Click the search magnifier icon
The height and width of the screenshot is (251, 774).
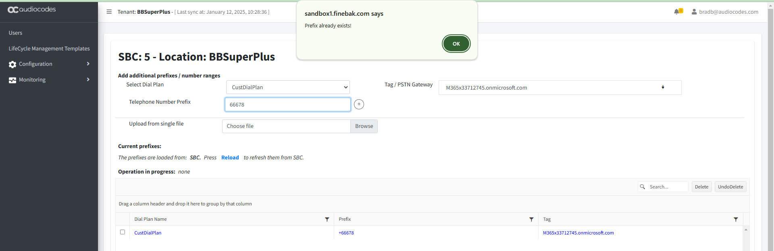point(643,187)
